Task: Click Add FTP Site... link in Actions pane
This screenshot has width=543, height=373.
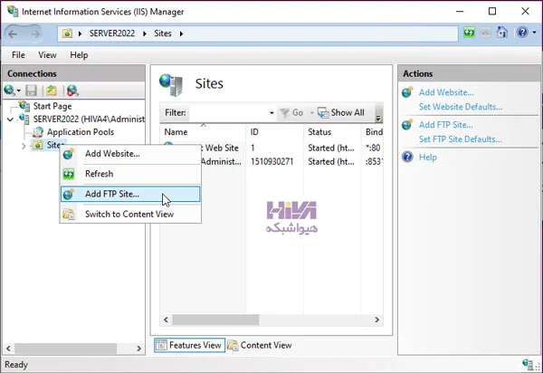Action: (x=445, y=125)
